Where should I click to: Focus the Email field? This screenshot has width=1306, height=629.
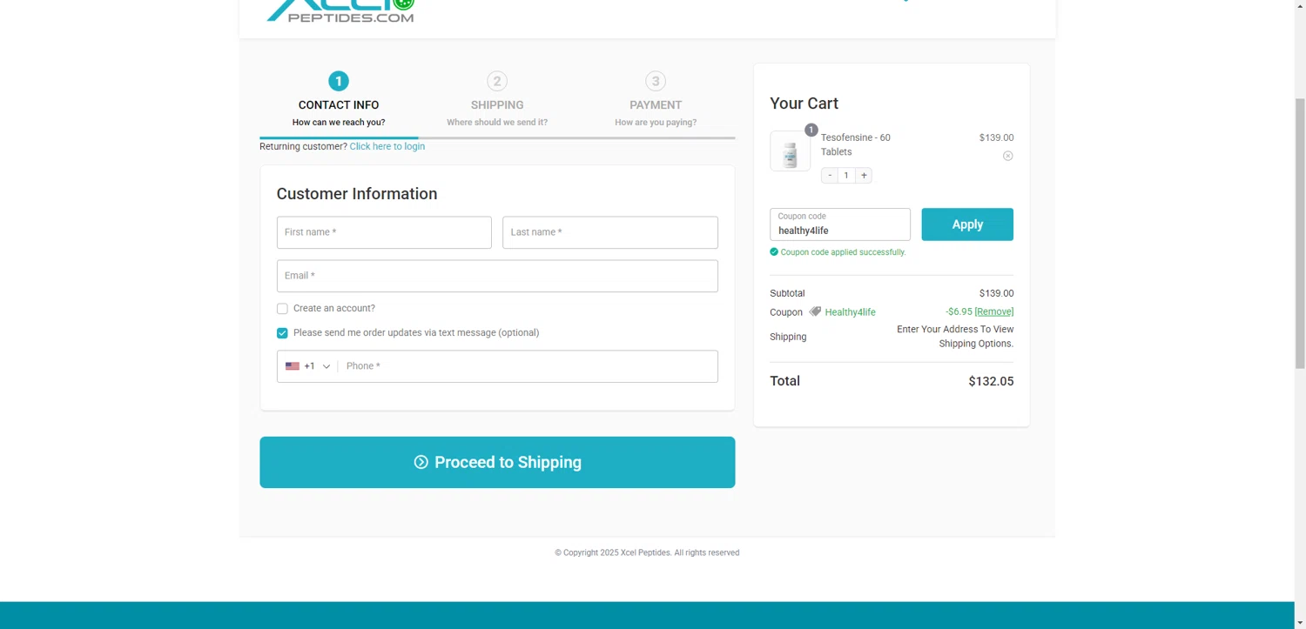click(497, 276)
